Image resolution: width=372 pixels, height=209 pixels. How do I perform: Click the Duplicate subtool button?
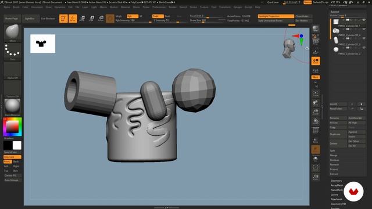tap(338, 134)
